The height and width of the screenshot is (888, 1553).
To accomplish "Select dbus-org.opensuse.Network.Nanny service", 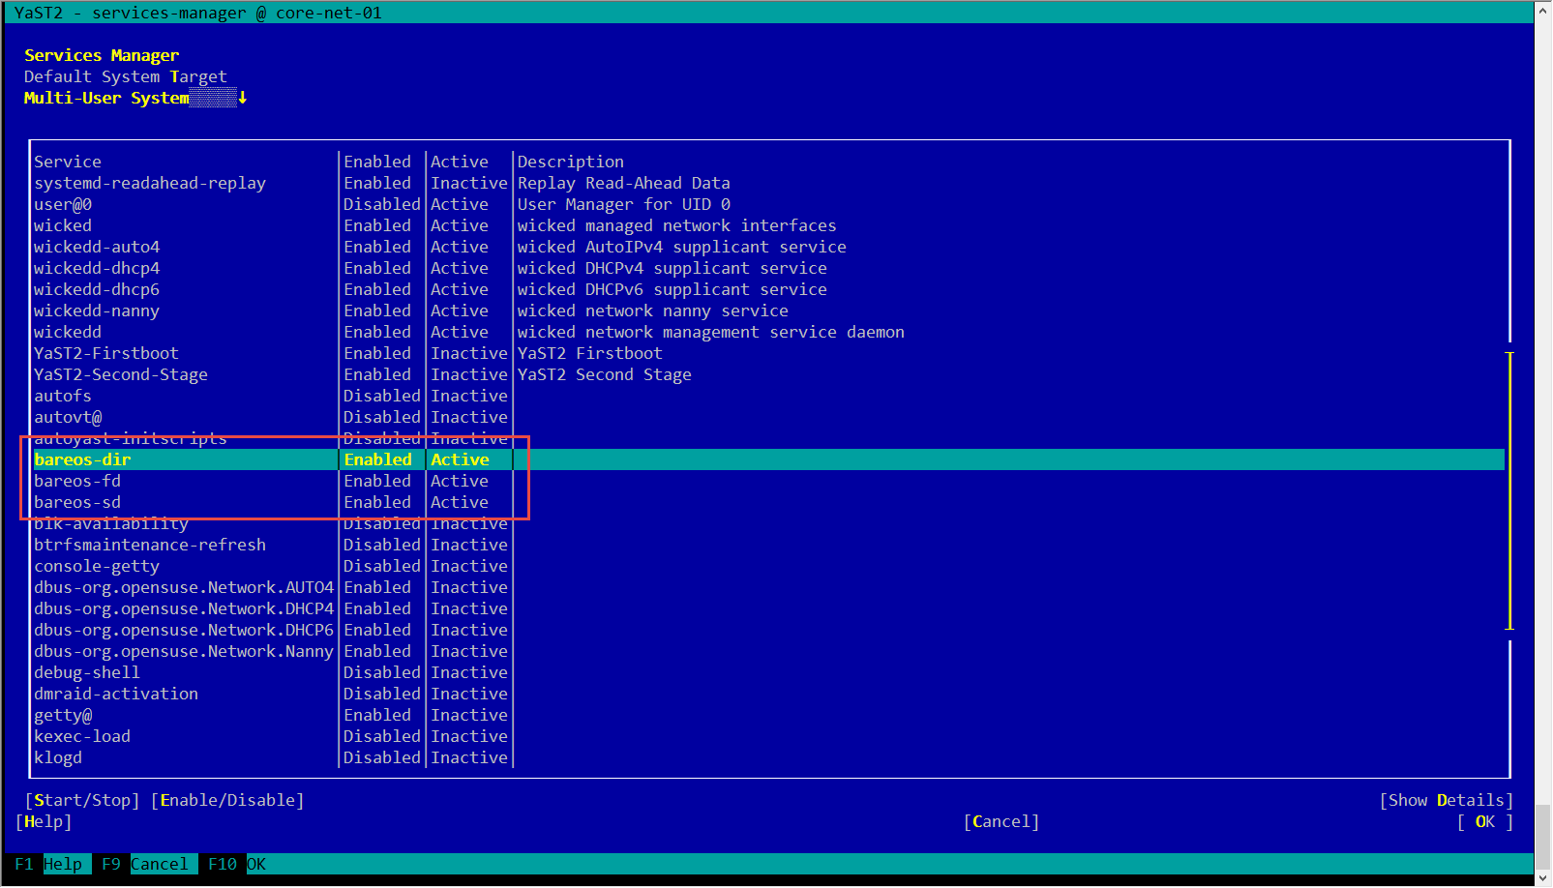I will (x=769, y=651).
